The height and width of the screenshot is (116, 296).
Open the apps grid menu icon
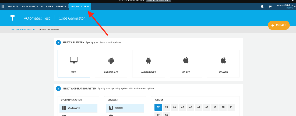coord(3,6)
